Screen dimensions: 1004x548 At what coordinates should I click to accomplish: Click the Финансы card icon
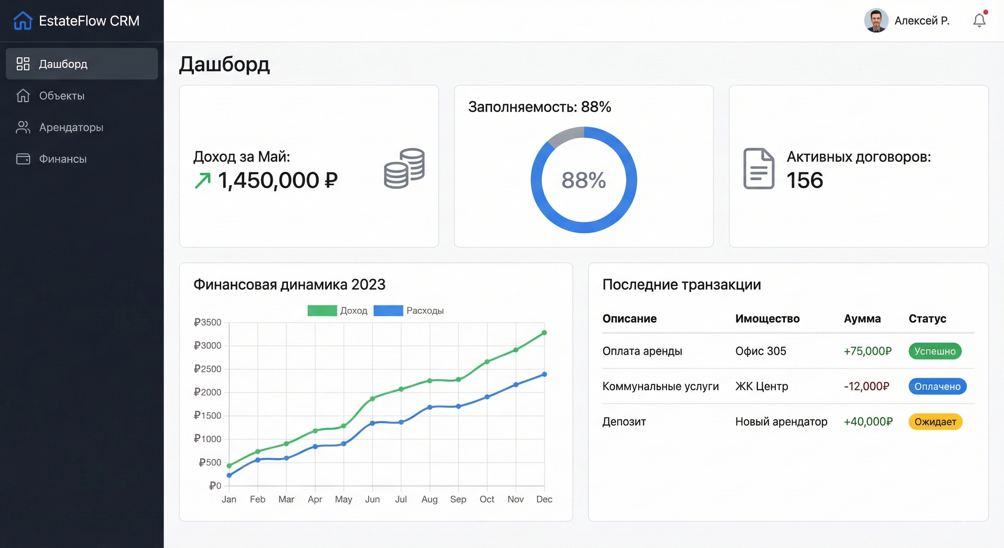[x=23, y=159]
